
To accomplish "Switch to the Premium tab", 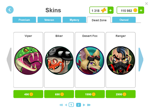I will tap(24, 20).
